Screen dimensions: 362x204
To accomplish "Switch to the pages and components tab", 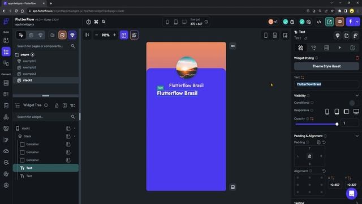I will [21, 35].
